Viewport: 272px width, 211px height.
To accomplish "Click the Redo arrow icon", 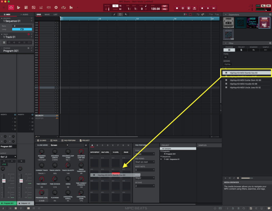I will coord(203,14).
